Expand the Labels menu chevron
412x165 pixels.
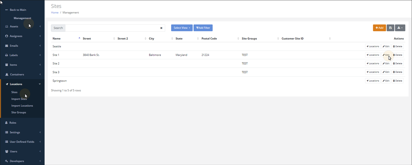point(40,55)
